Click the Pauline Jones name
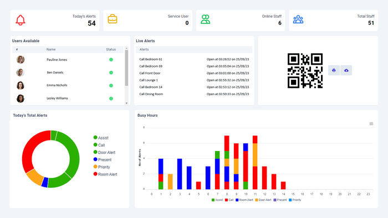The height and width of the screenshot is (218, 388). click(x=57, y=60)
